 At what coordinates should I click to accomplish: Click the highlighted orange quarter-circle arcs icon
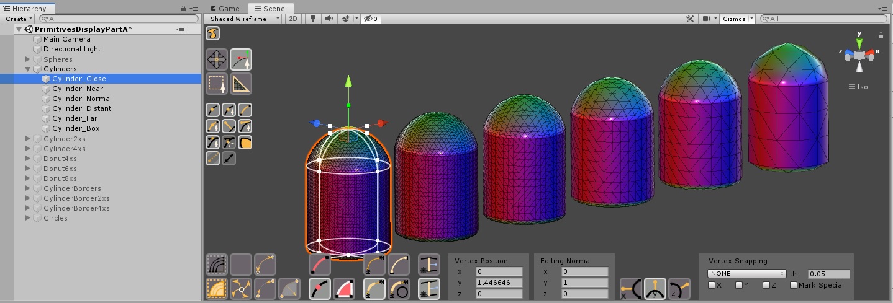point(217,289)
